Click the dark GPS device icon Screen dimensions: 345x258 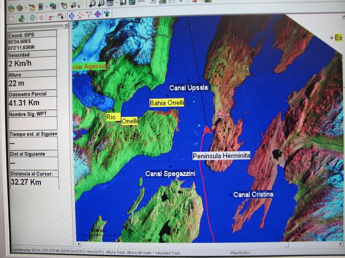tap(40, 7)
